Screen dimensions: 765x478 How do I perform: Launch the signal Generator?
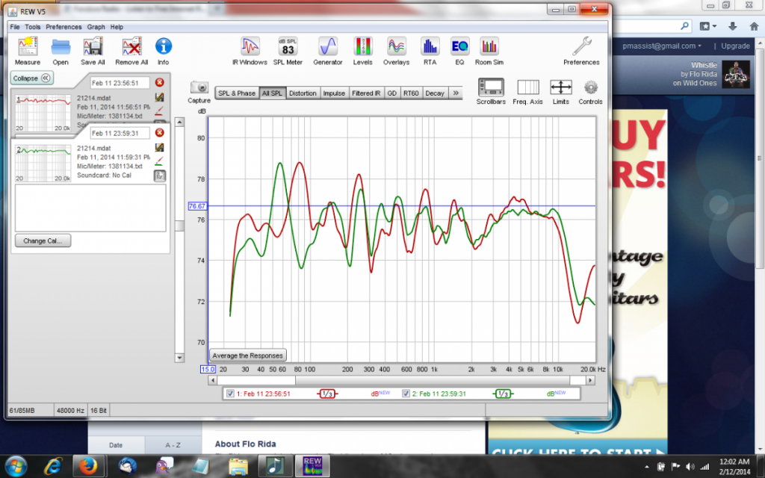click(x=328, y=52)
